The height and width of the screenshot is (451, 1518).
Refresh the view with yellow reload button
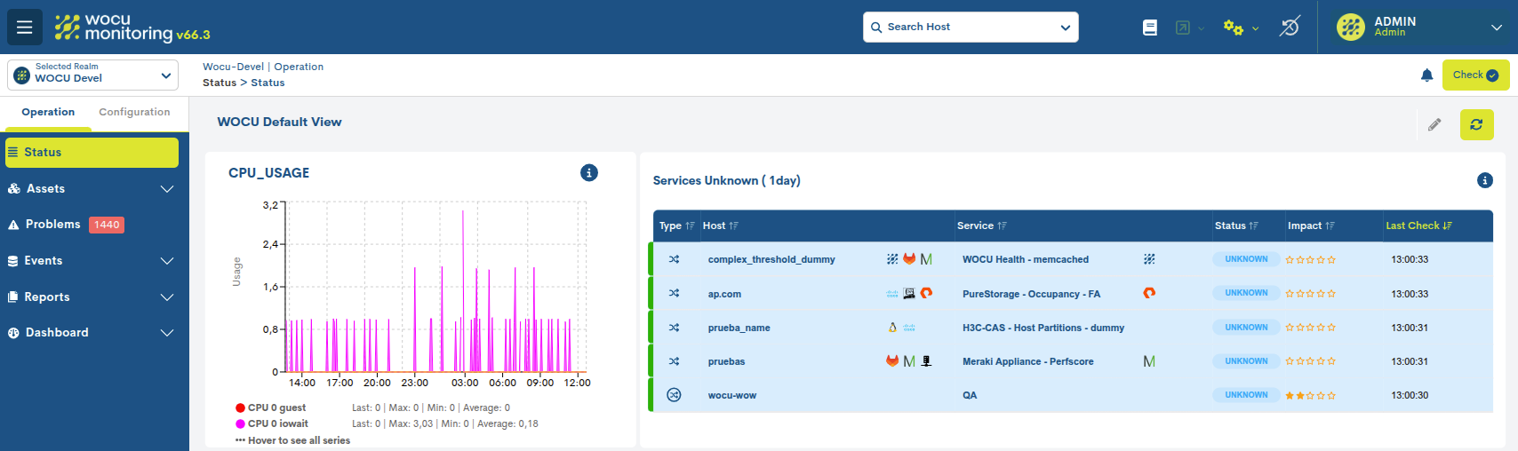[x=1476, y=125]
